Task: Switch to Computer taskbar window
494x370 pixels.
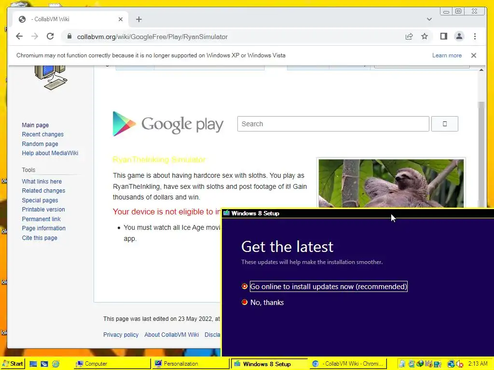Action: tap(112, 364)
